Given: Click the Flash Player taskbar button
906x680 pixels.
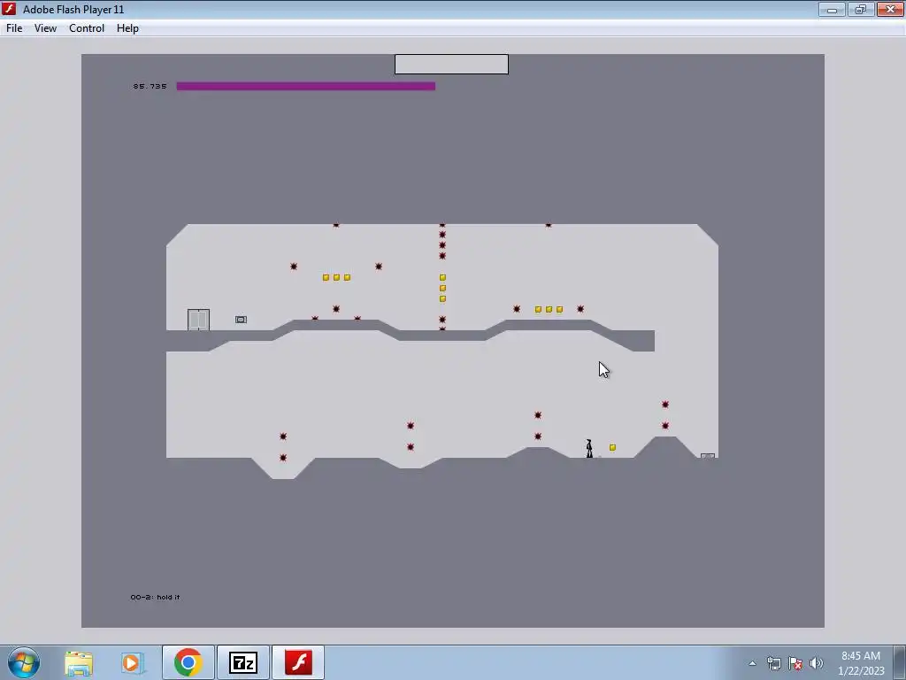Looking at the screenshot, I should 298,662.
